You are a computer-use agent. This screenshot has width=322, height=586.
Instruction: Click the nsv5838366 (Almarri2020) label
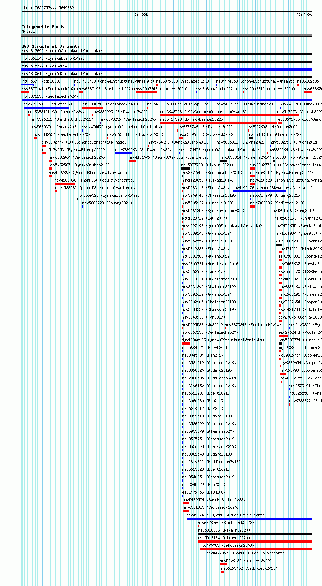coord(224,530)
